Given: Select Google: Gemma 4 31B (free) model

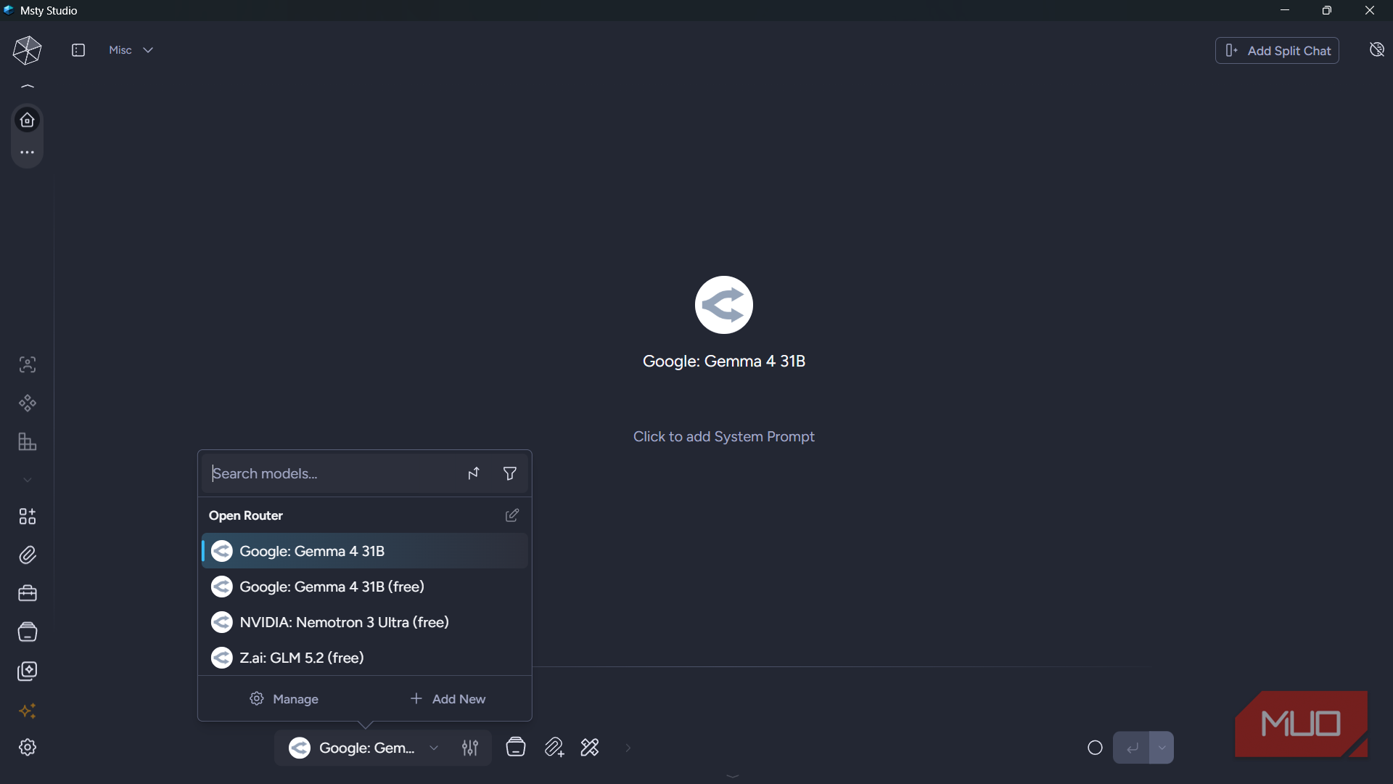Looking at the screenshot, I should pyautogui.click(x=365, y=587).
